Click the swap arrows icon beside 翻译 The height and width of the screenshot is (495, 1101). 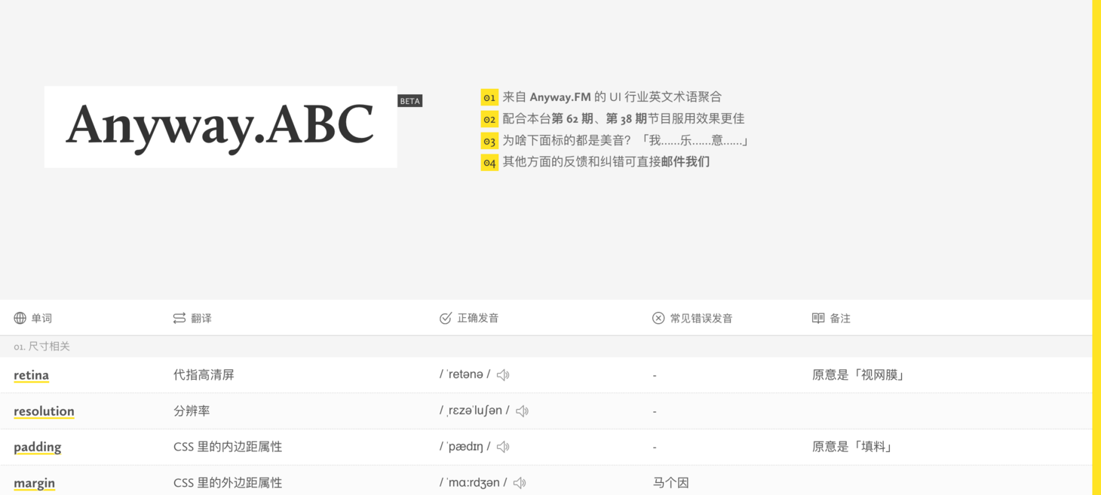[x=179, y=319]
